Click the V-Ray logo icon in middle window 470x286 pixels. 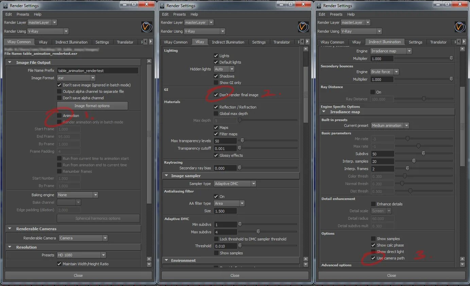(303, 27)
